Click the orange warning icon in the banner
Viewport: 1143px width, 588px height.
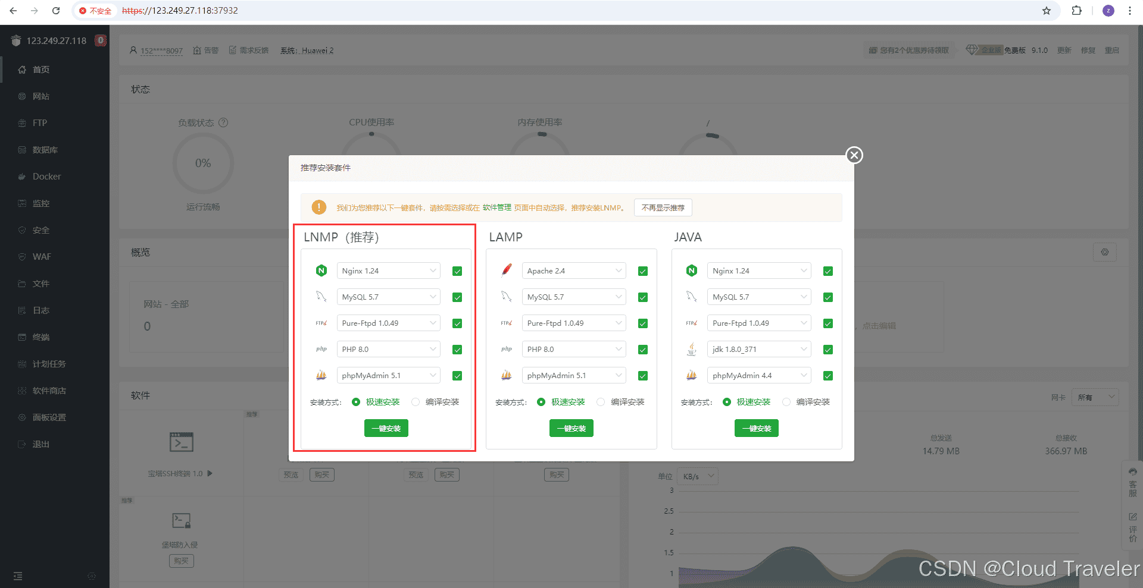(319, 207)
